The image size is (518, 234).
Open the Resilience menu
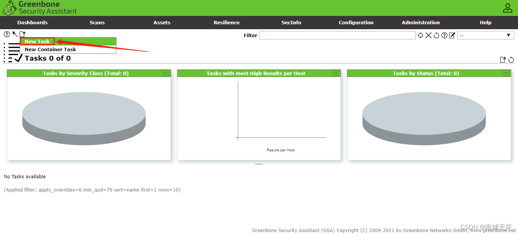pyautogui.click(x=226, y=22)
